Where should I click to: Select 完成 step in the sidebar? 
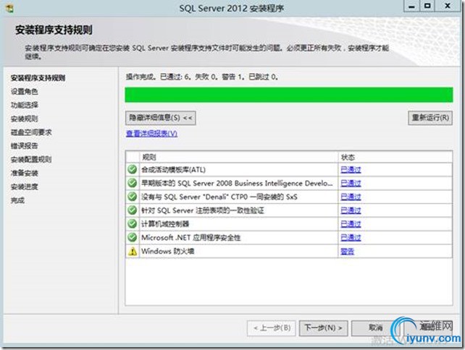(x=17, y=200)
